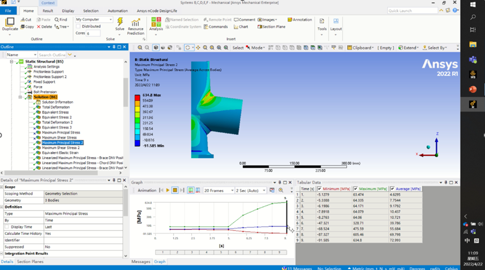
Task: Click the Solve lightning icon
Action: click(x=119, y=22)
